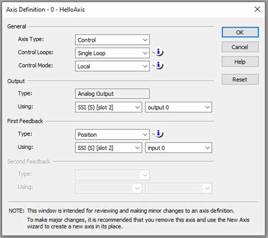Click the 'NOTE:' text at bottom
268x238 pixels.
pyautogui.click(x=16, y=211)
